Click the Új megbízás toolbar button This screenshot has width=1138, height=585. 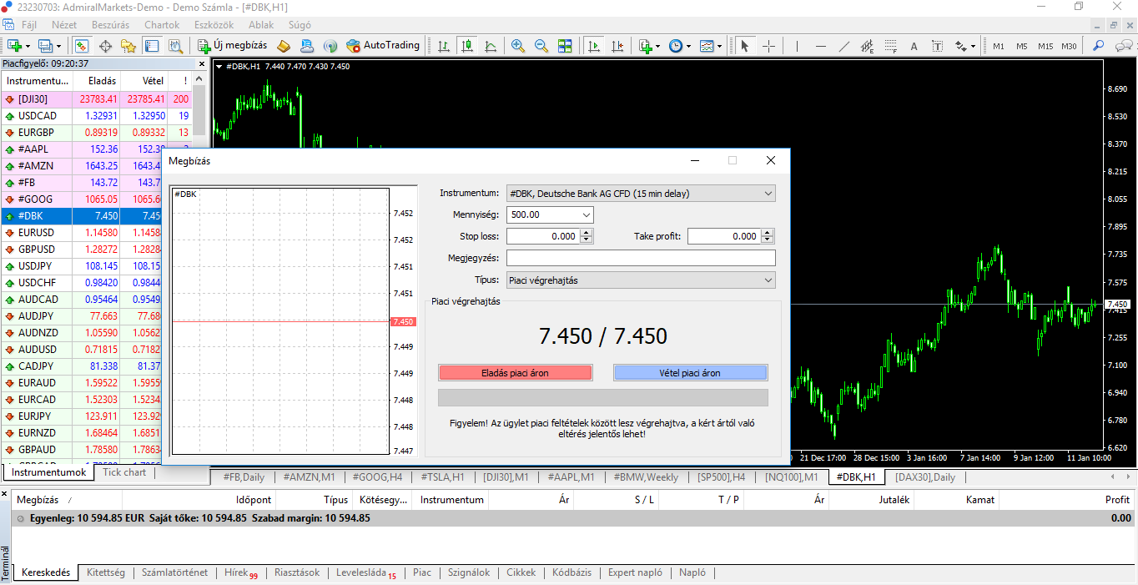(x=233, y=46)
